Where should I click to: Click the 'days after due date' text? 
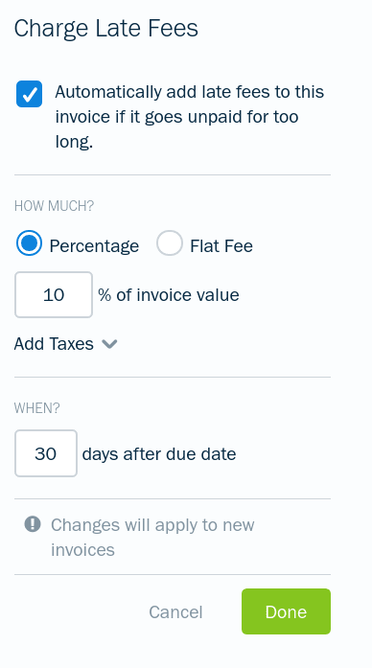[x=159, y=454]
